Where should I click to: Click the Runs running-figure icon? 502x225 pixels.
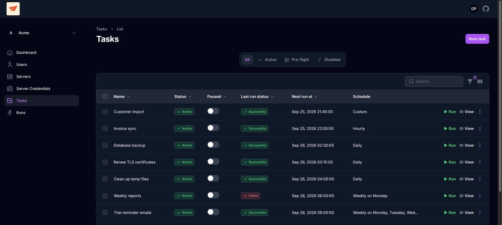point(10,113)
